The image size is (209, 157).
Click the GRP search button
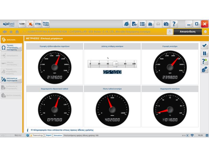pos(22,24)
